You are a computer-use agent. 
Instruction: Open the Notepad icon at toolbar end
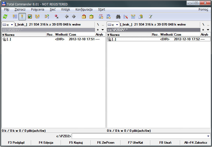pos(150,17)
